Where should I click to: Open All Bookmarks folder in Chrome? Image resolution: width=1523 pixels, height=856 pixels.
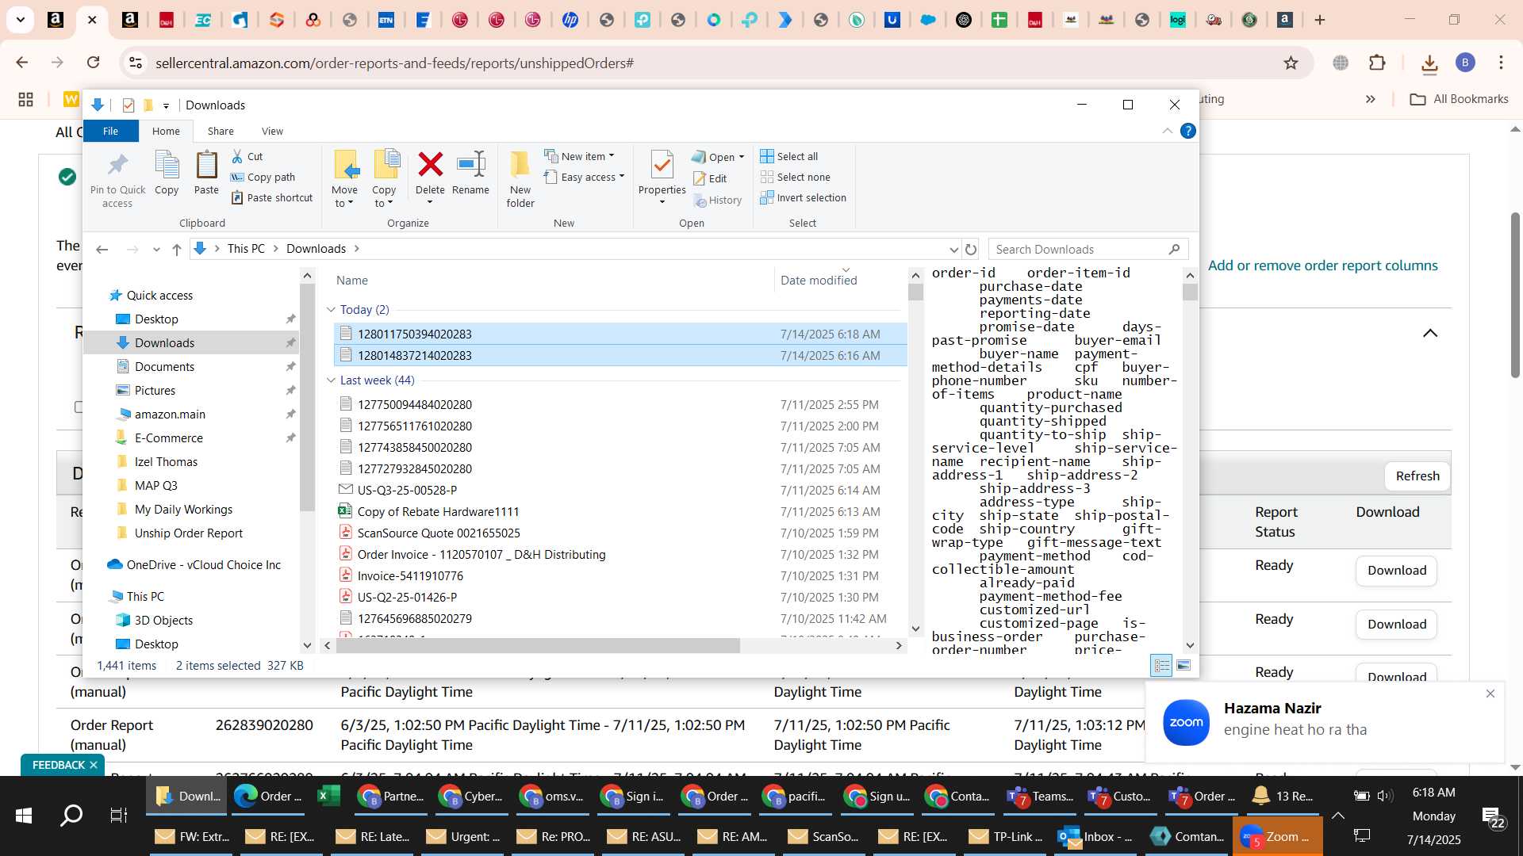click(x=1460, y=99)
